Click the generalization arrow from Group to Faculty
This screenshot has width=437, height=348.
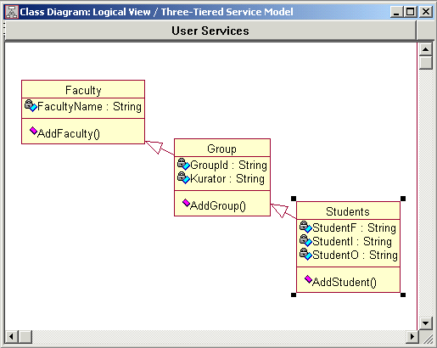[160, 148]
